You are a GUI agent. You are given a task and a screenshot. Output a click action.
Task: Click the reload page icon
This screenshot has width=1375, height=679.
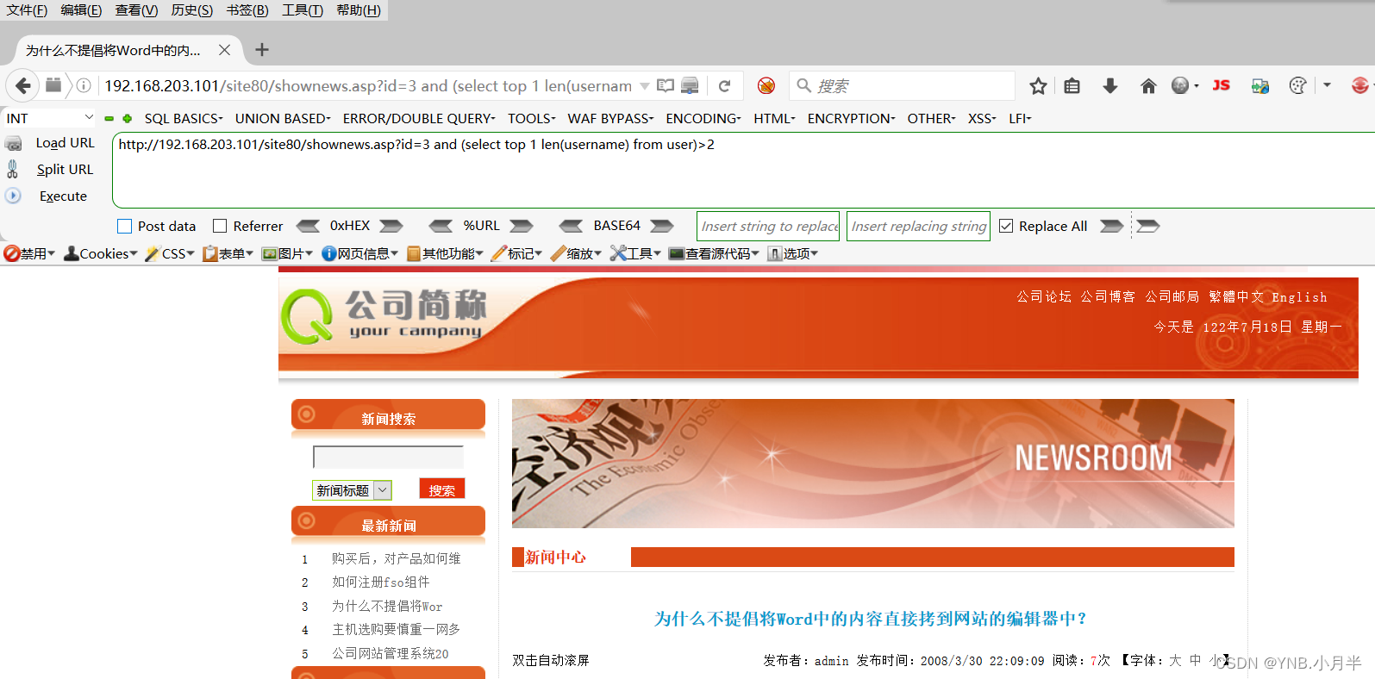pos(725,85)
